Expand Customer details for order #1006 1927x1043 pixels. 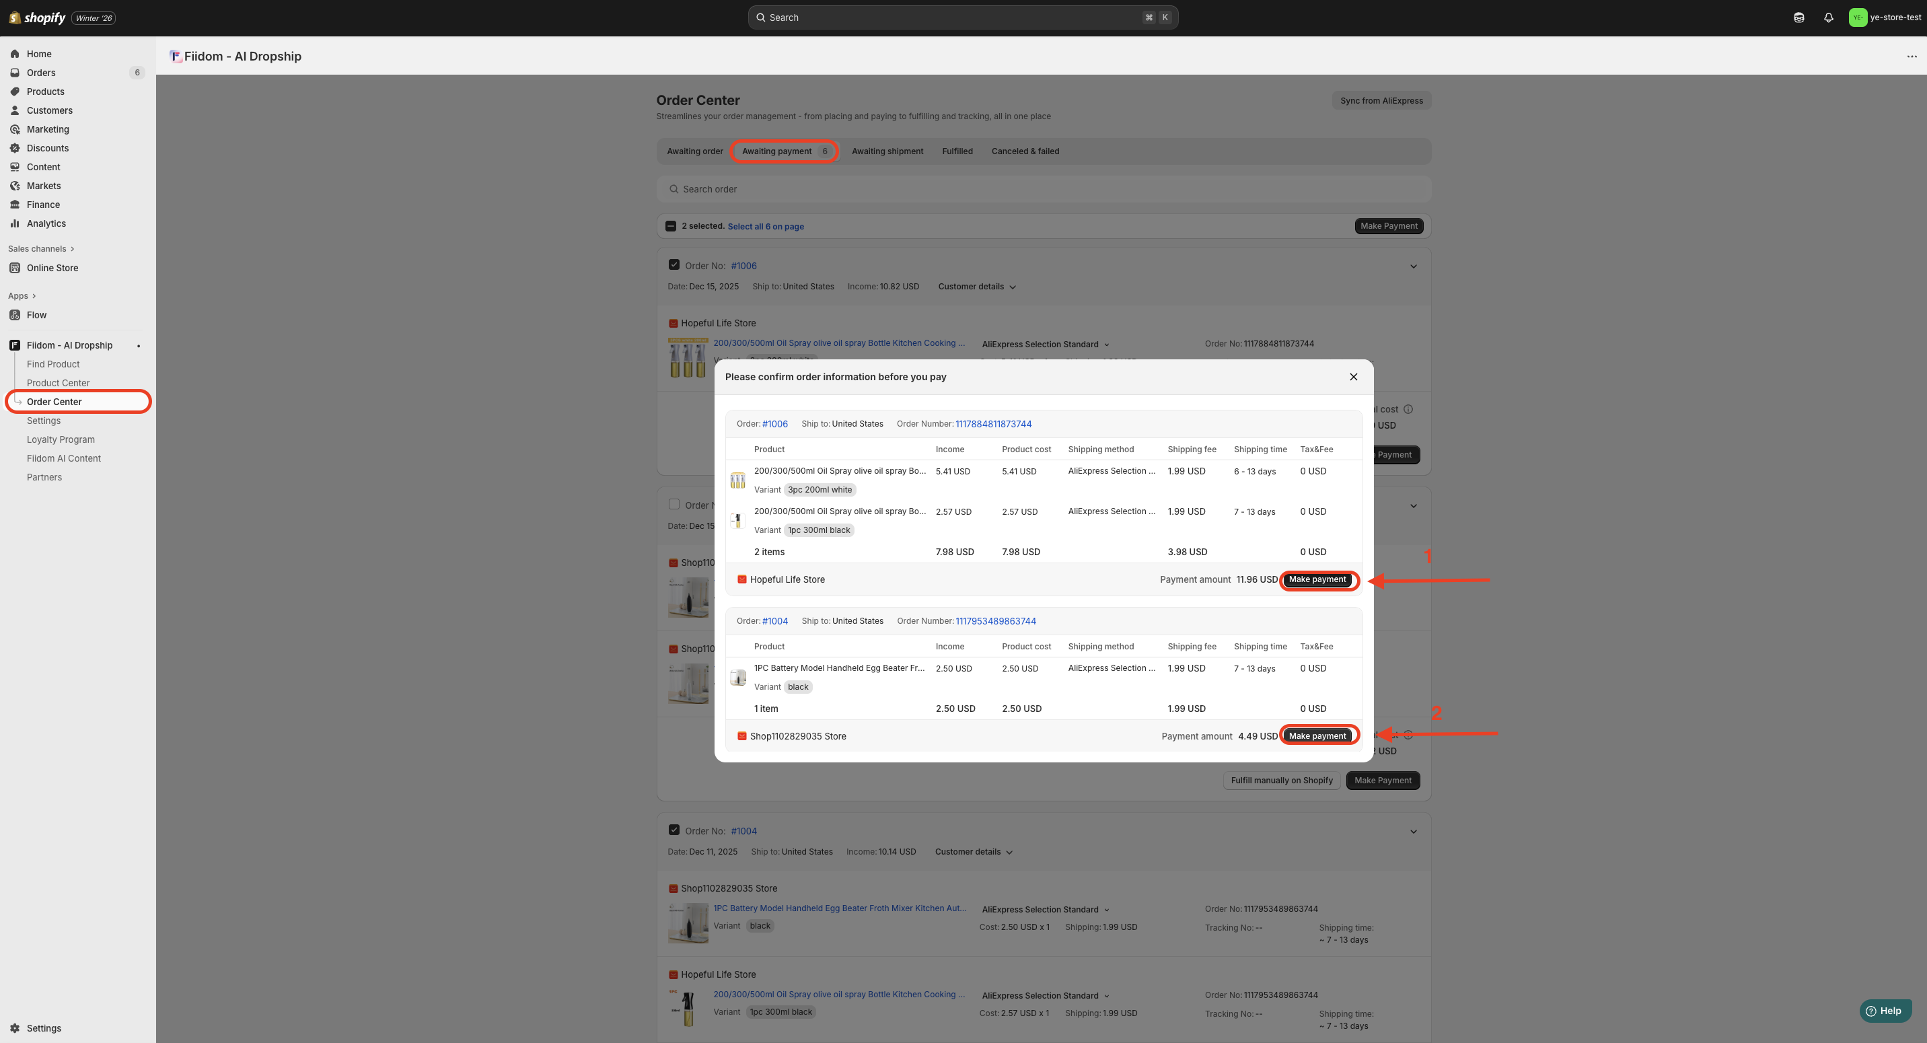(976, 287)
